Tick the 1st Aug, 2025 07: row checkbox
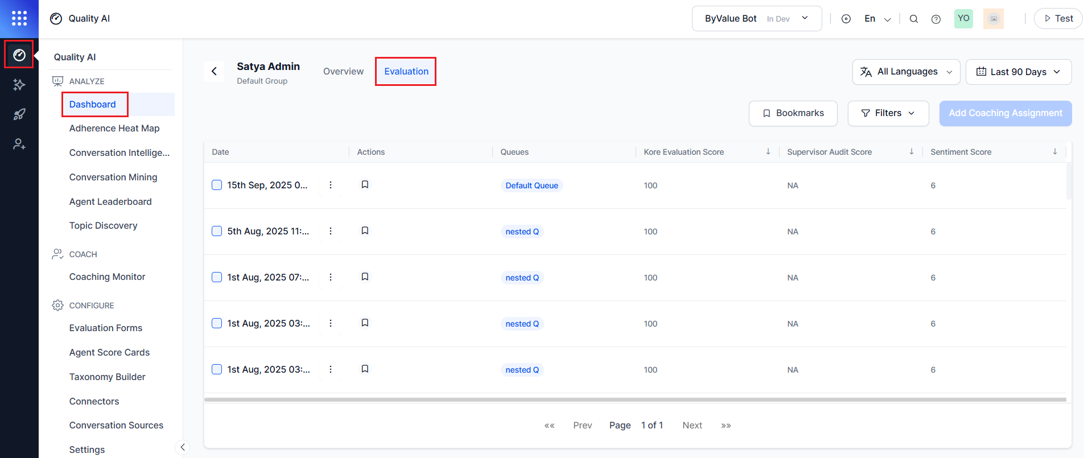The width and height of the screenshot is (1084, 458). tap(217, 277)
